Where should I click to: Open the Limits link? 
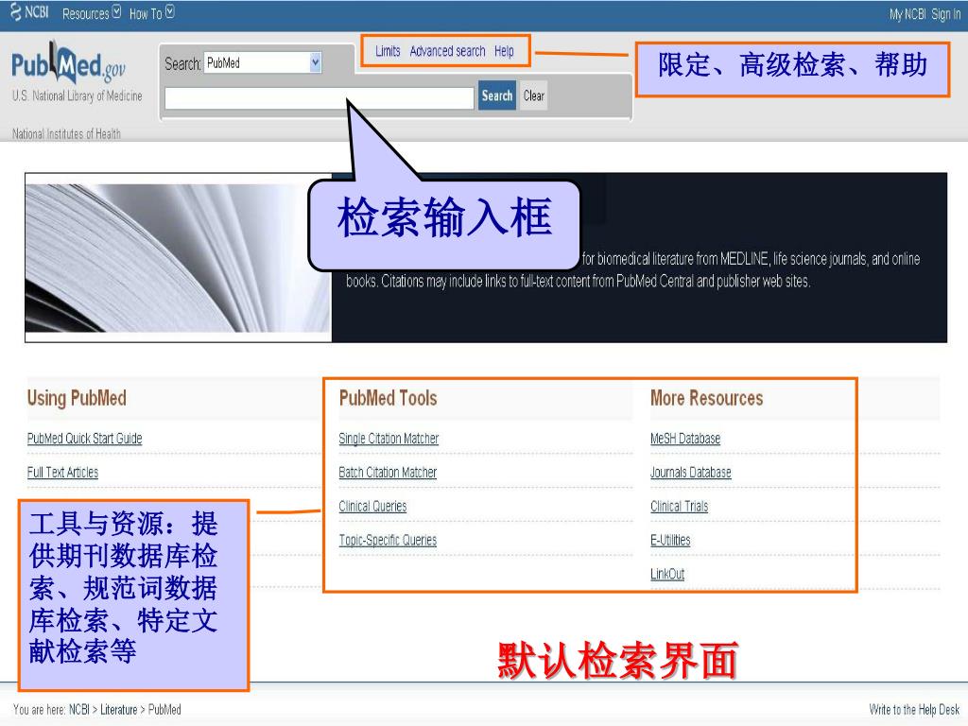[388, 51]
